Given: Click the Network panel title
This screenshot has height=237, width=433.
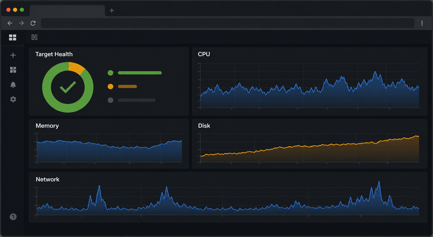Looking at the screenshot, I should (x=48, y=179).
